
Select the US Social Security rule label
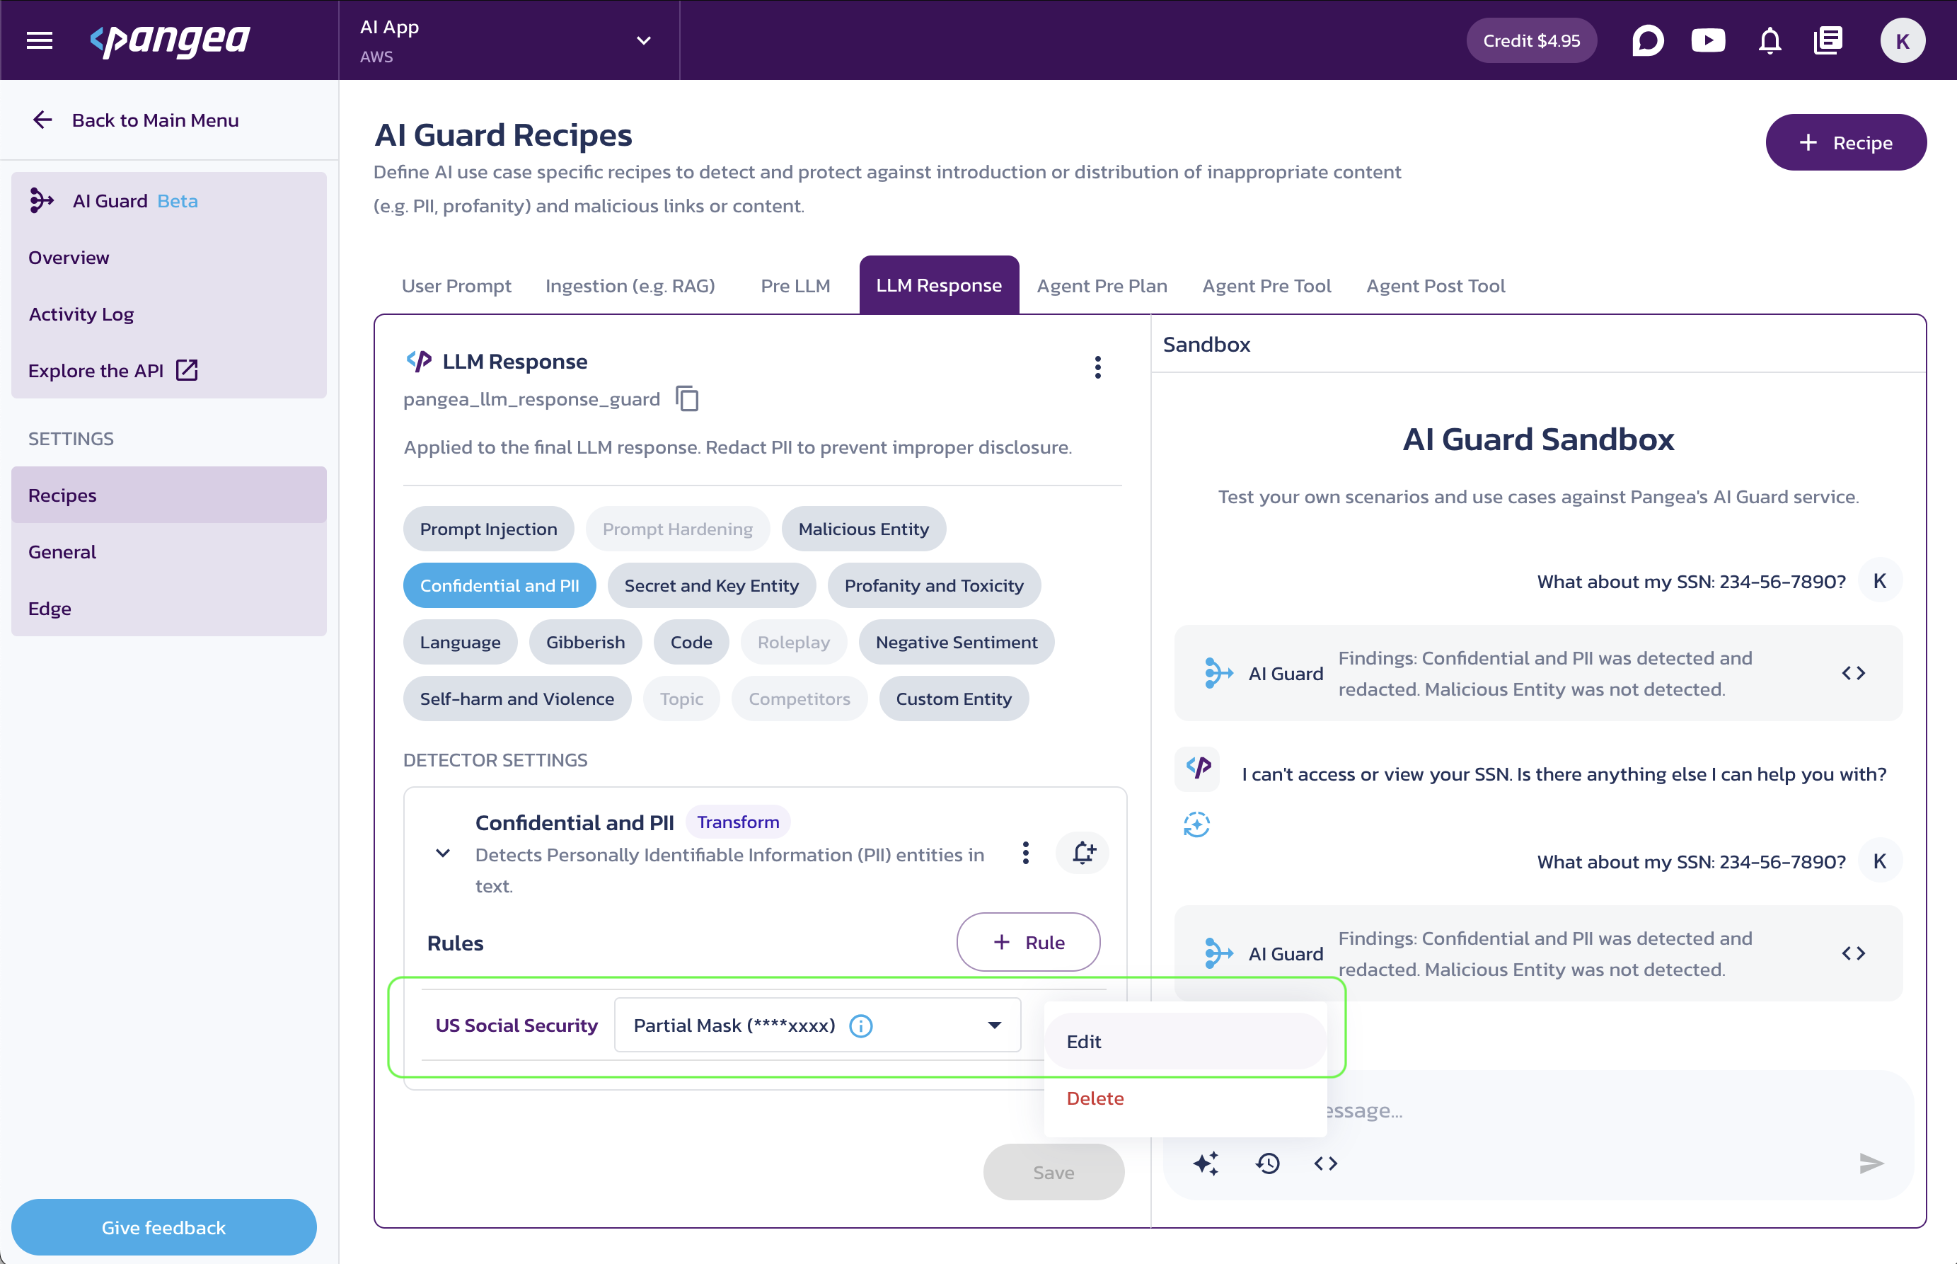tap(516, 1025)
